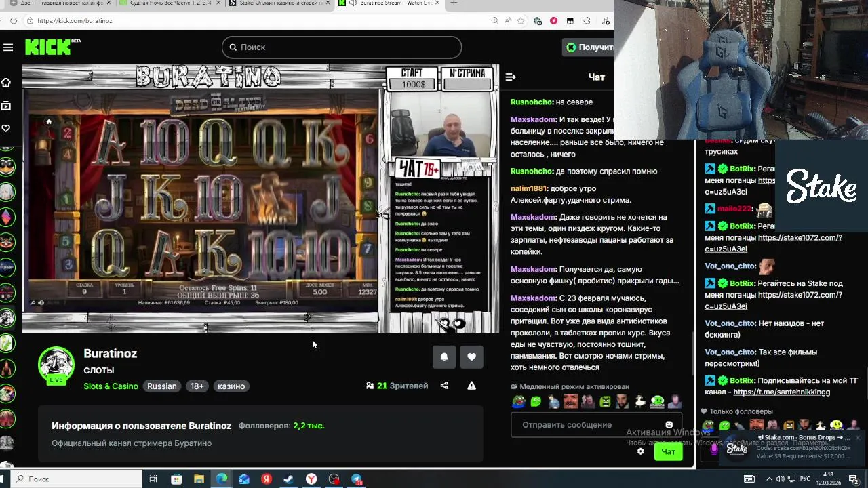
Task: Open Yandex Browser from taskbar
Action: tap(311, 479)
